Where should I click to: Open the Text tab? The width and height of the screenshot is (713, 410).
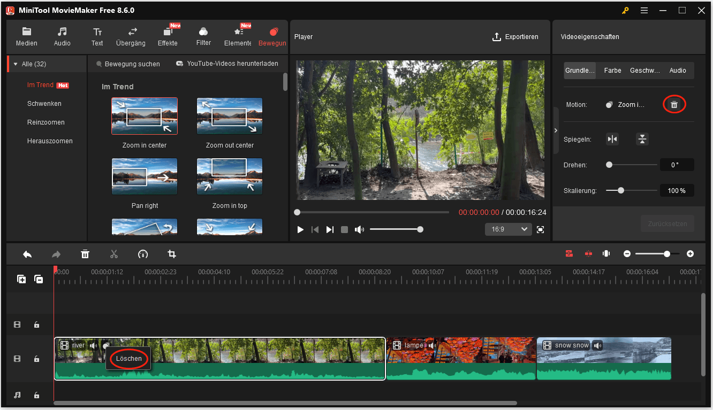tap(97, 37)
